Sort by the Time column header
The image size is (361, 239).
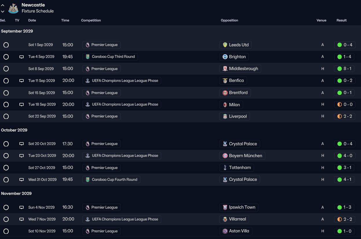tap(65, 20)
